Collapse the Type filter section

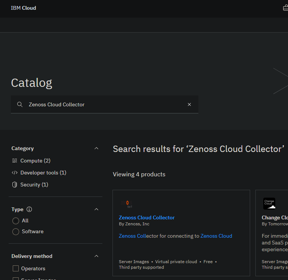coord(96,209)
